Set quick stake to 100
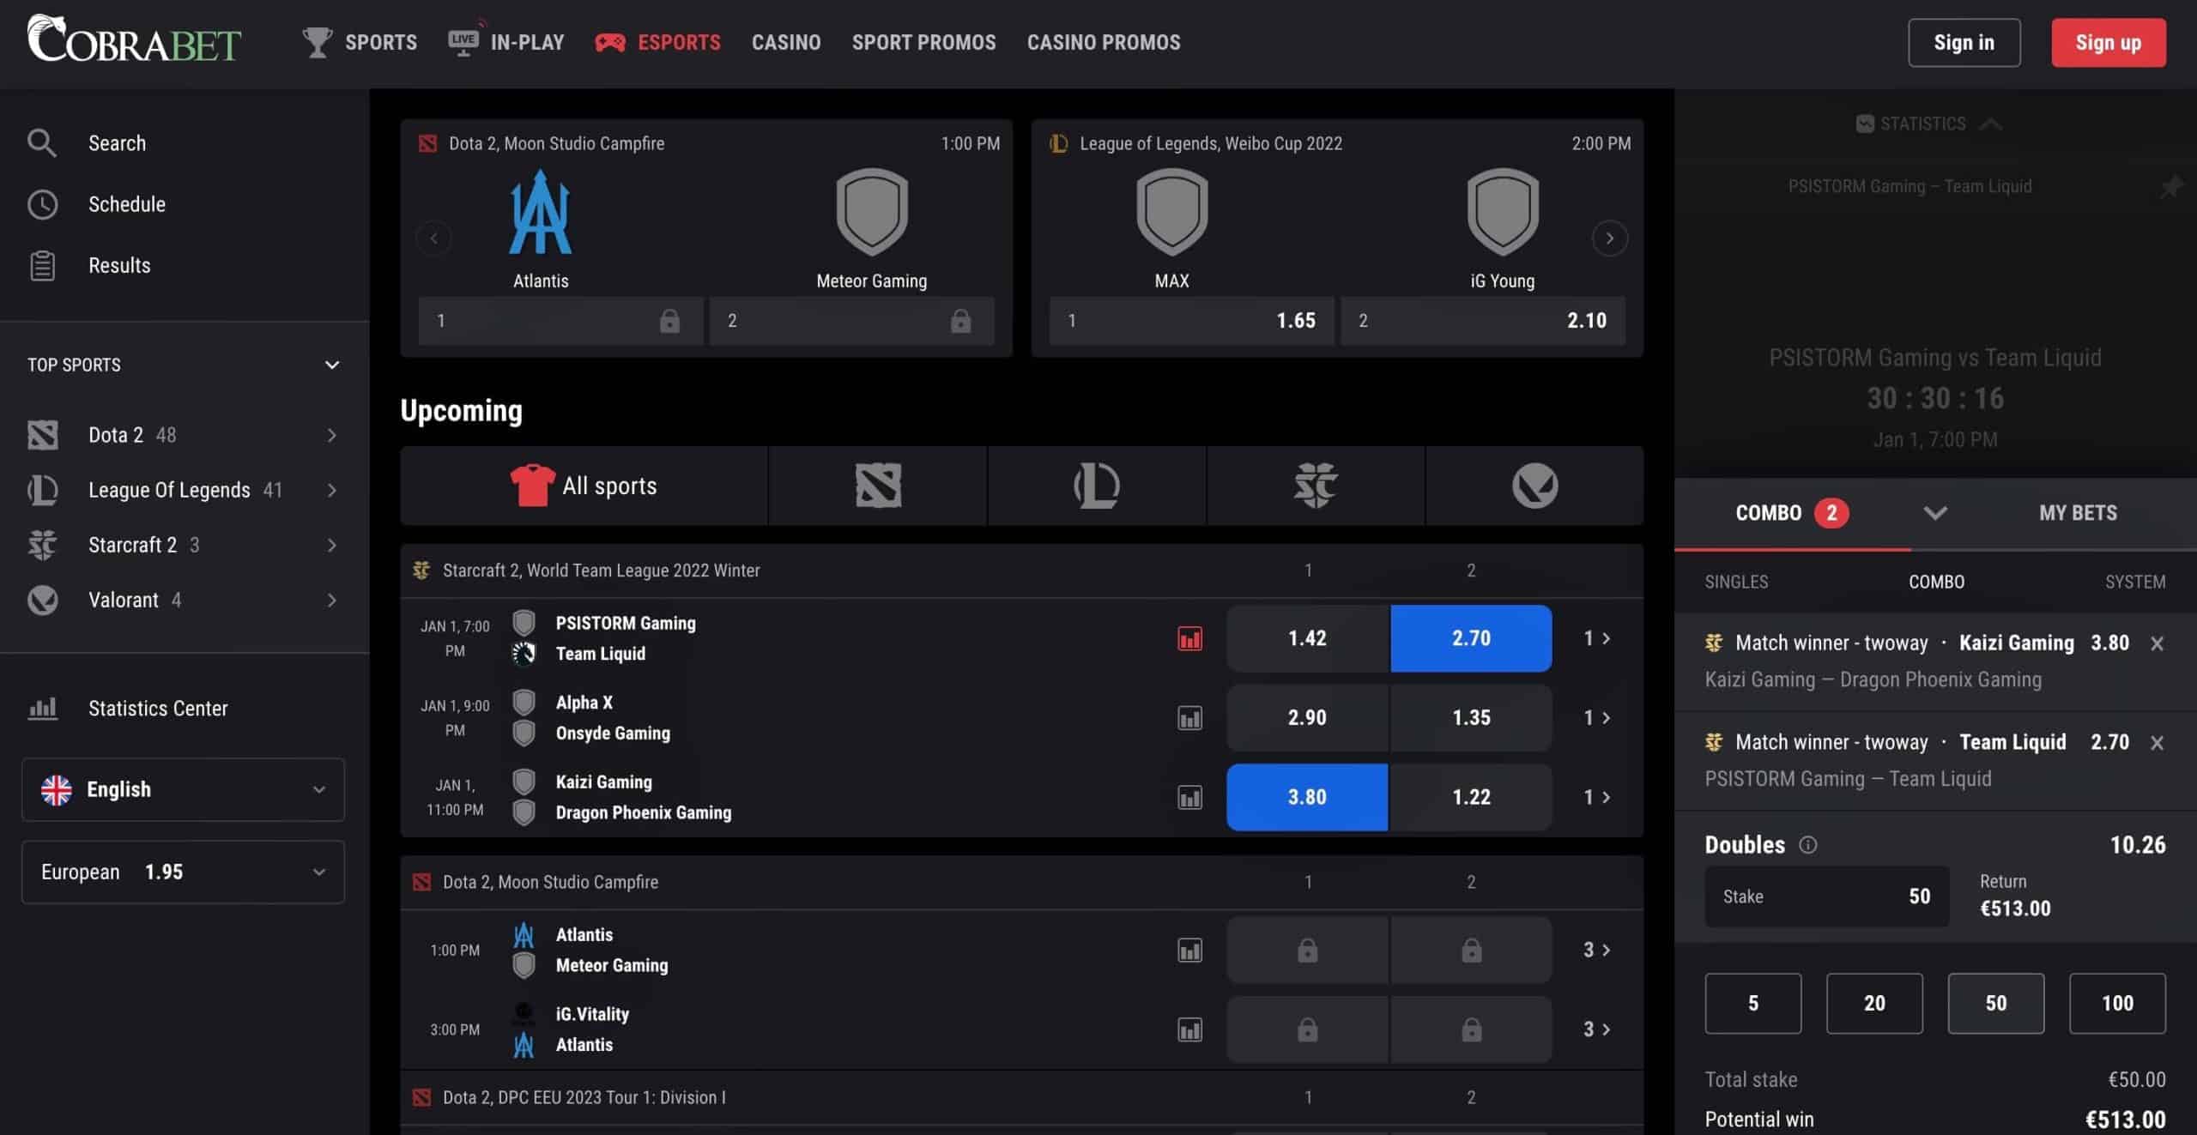 pyautogui.click(x=2116, y=1003)
